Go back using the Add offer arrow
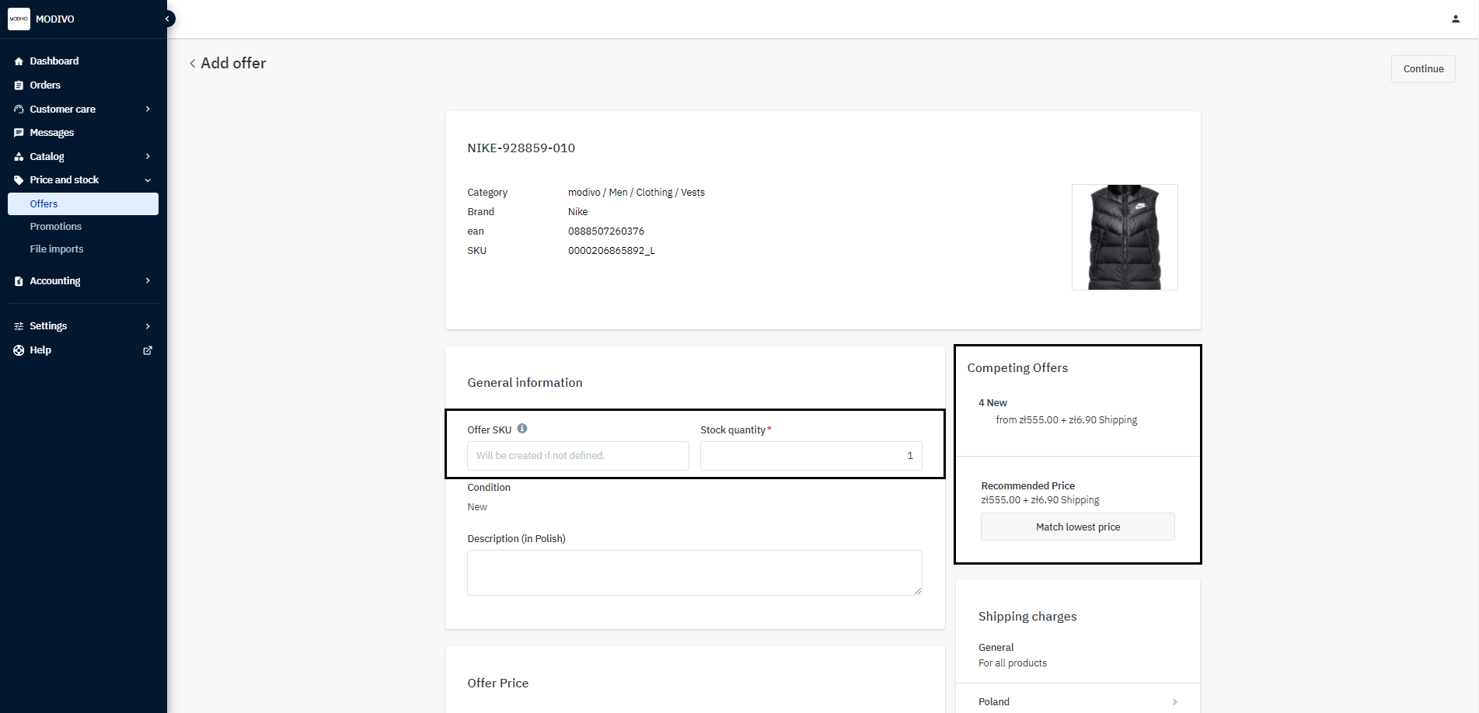1479x713 pixels. tap(193, 64)
